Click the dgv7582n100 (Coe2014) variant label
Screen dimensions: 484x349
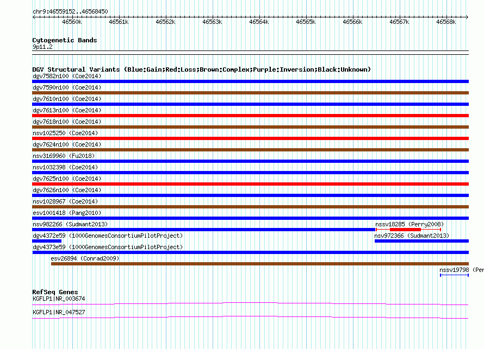pos(67,76)
